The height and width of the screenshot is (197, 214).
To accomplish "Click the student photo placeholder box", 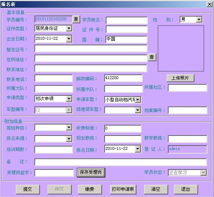I will (181, 48).
